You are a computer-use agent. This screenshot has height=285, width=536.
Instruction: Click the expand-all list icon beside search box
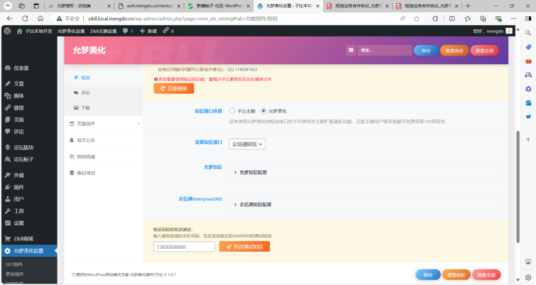(351, 50)
